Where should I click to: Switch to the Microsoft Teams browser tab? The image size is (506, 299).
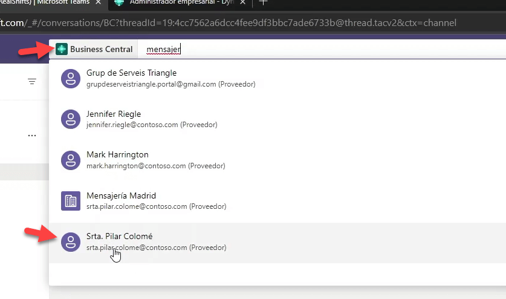click(48, 3)
